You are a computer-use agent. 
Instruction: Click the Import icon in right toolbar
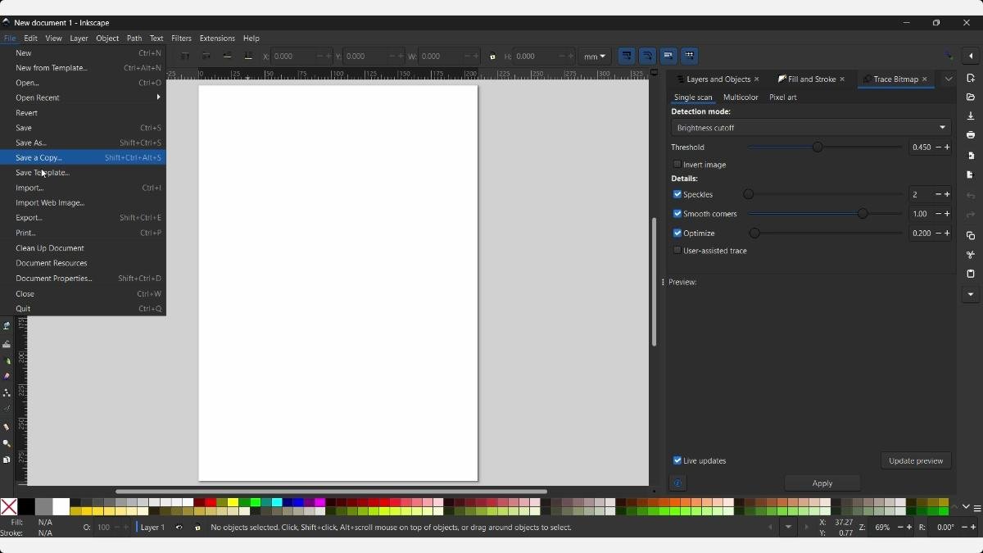971,156
